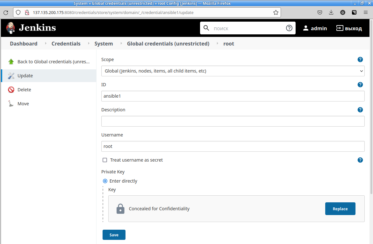This screenshot has width=373, height=244.
Task: Expand arrow after Global credentials breadcrumb
Action: (218, 44)
